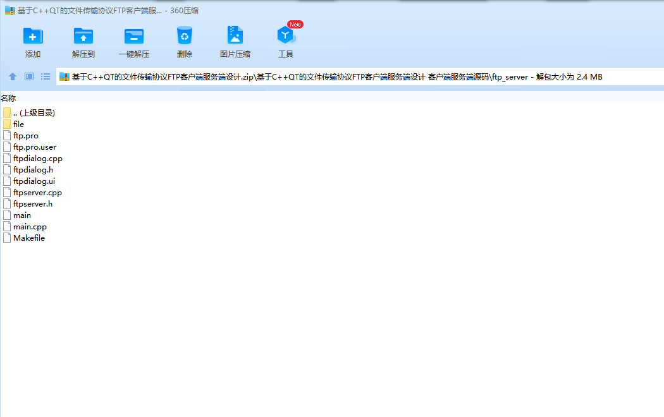
Task: Select the file folder entry
Action: click(18, 124)
